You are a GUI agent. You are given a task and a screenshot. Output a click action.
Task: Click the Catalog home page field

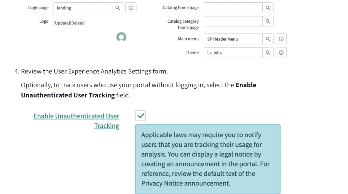[x=233, y=8]
